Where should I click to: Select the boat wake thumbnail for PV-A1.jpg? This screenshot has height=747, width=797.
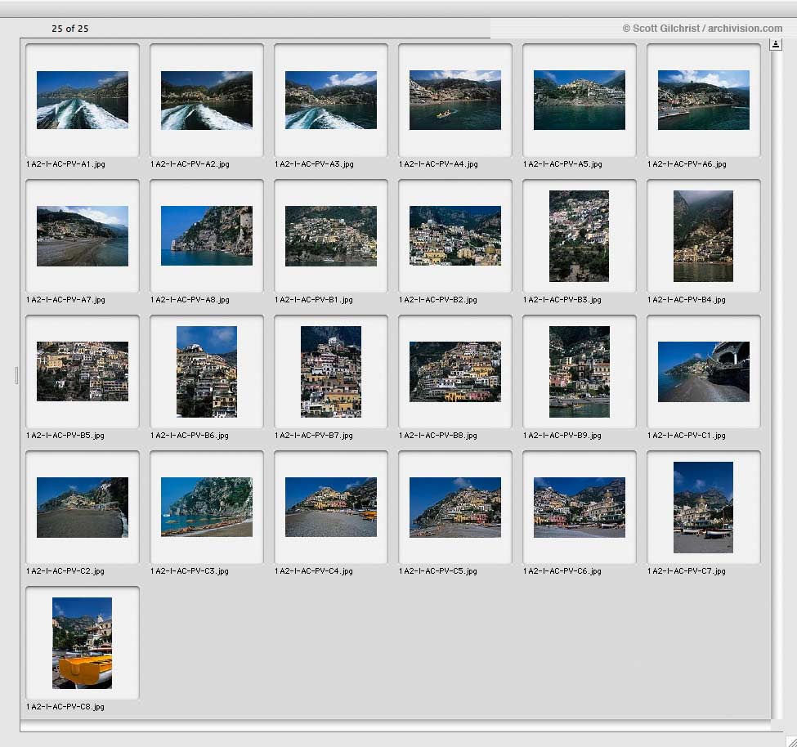[x=83, y=100]
